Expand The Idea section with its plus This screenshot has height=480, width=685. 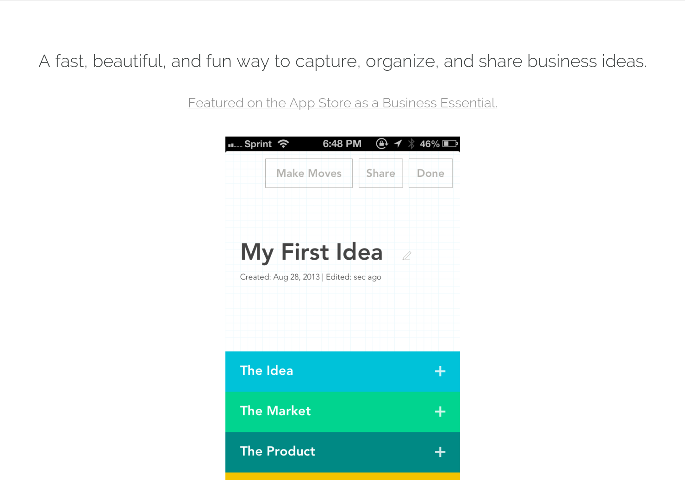pyautogui.click(x=440, y=371)
